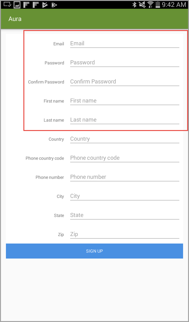Viewport: 189px width, 322px height.
Task: Tap the Wi-Fi signal status icon
Action: click(x=150, y=5)
